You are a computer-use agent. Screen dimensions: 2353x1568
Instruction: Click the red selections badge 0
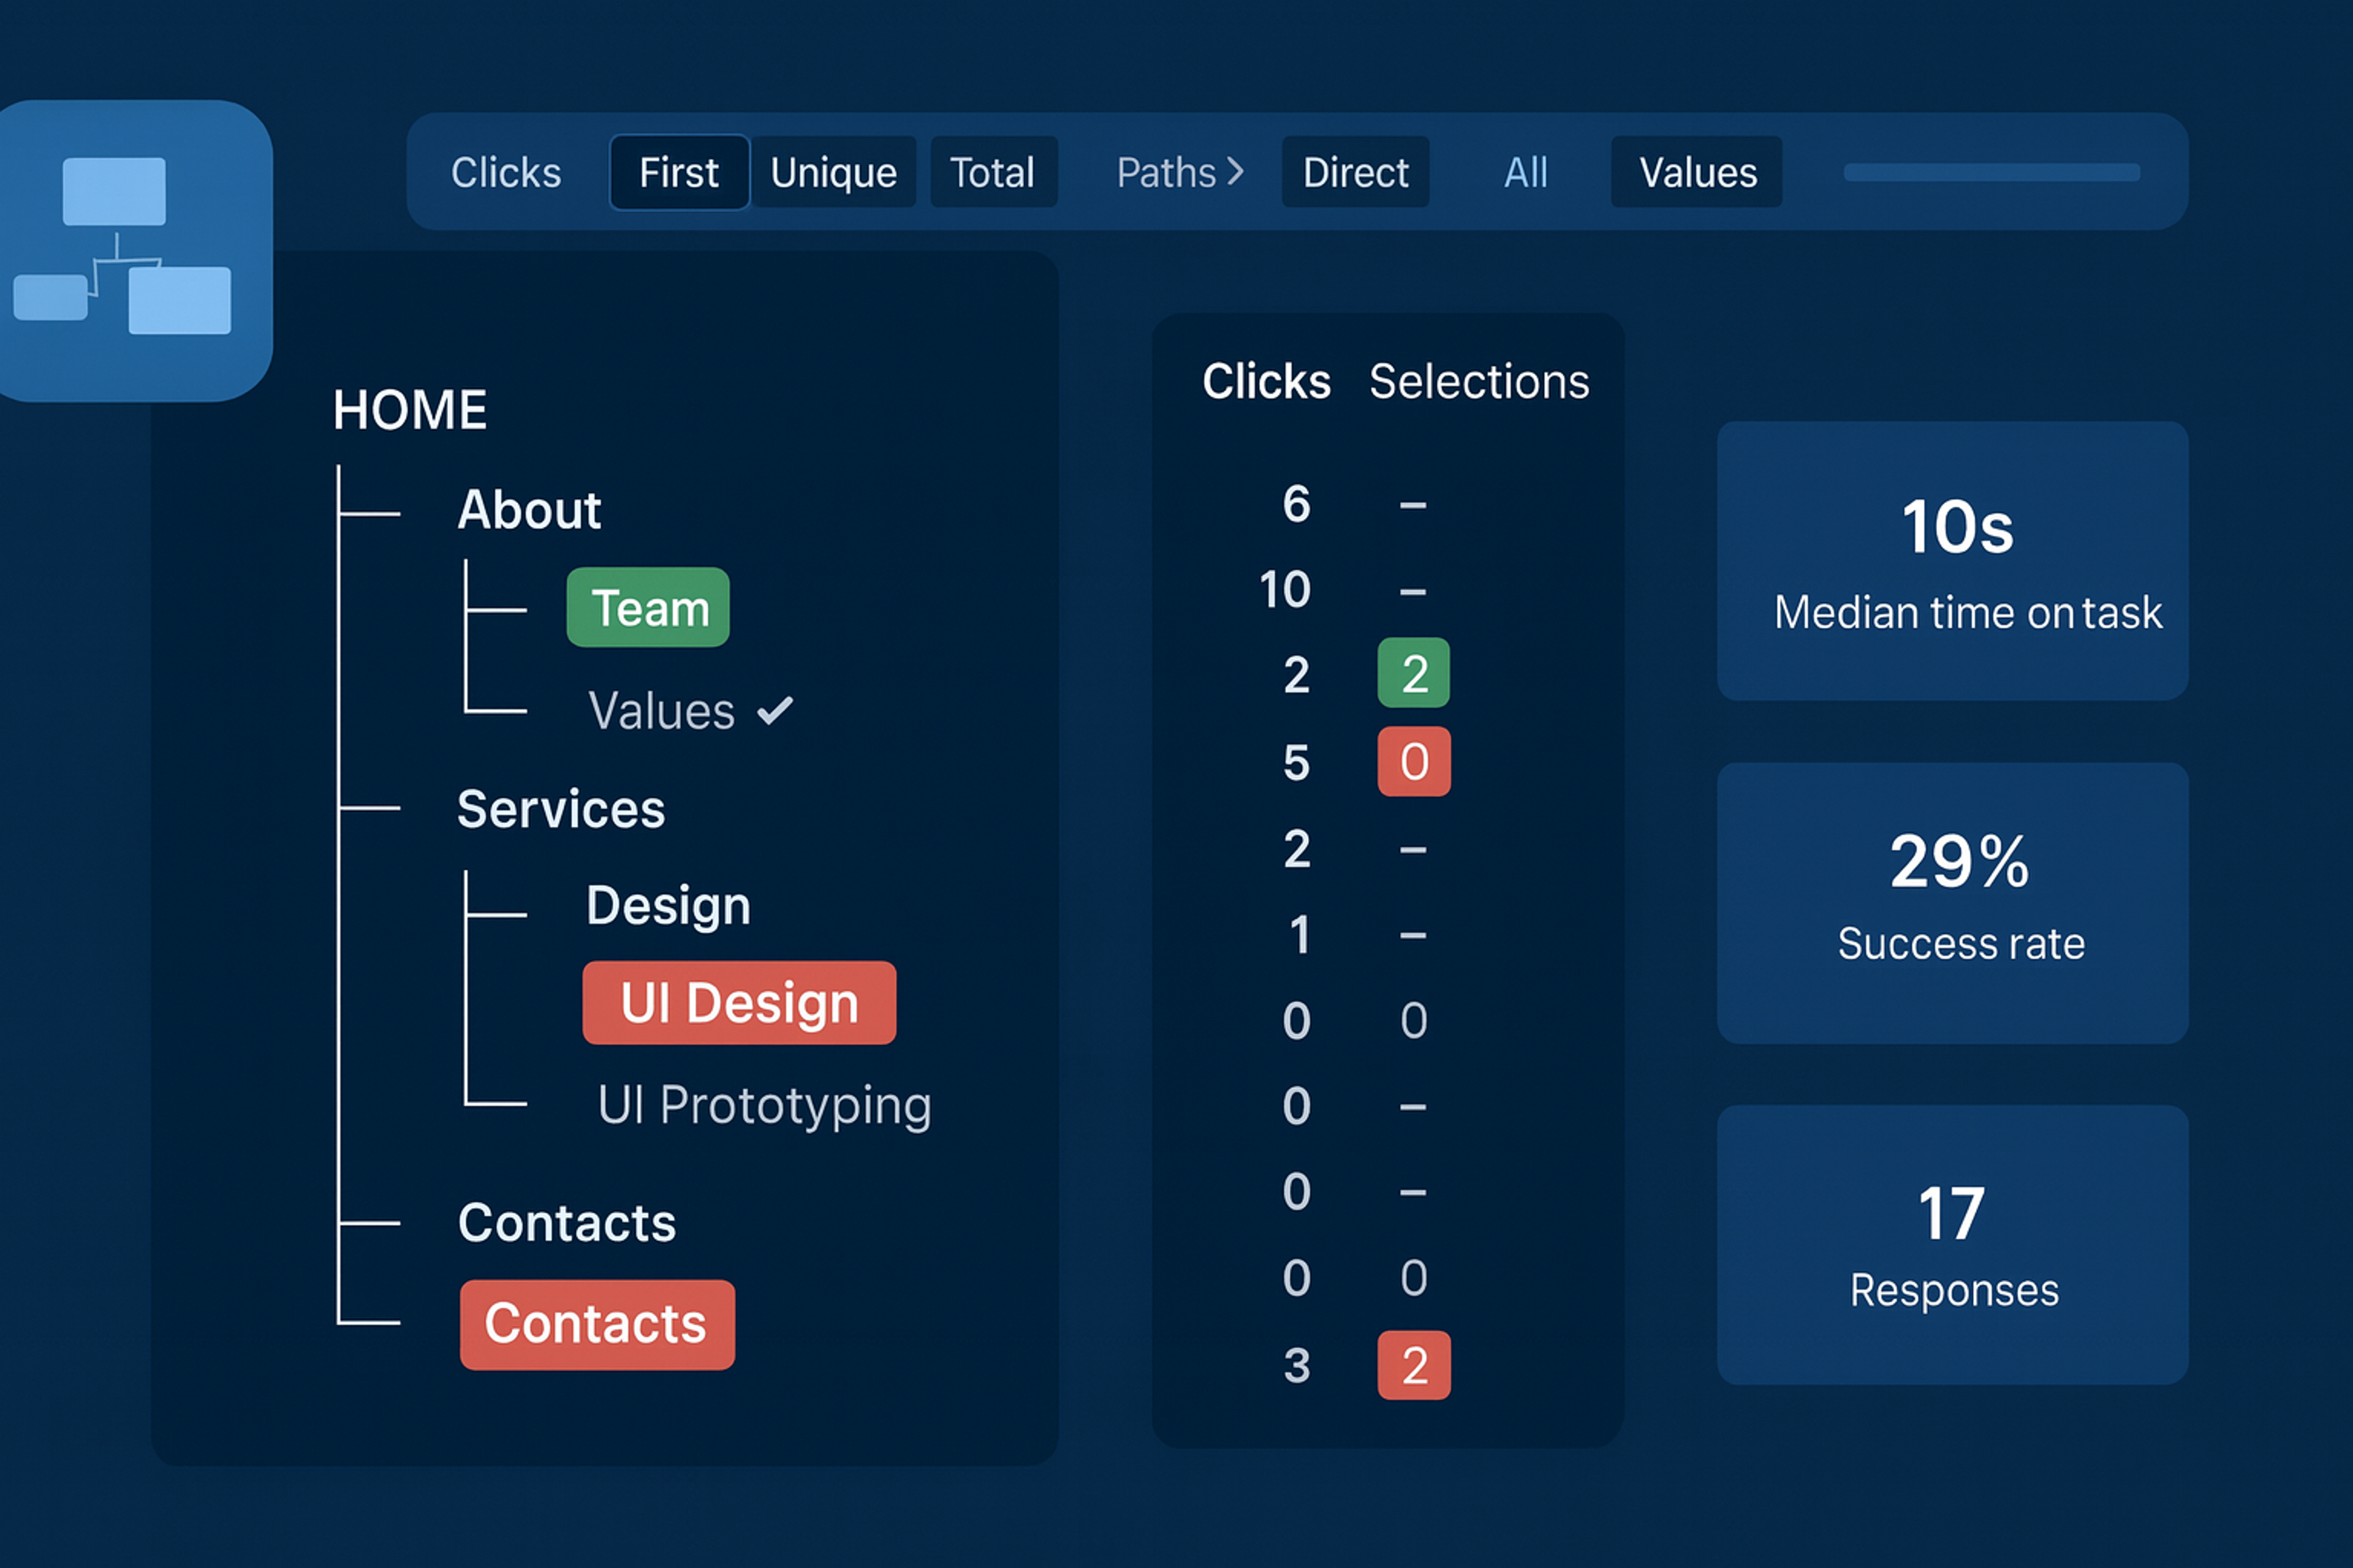pos(1414,761)
